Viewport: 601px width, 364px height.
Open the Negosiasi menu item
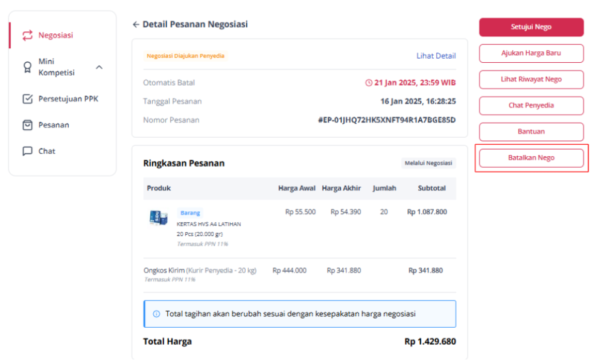point(56,36)
